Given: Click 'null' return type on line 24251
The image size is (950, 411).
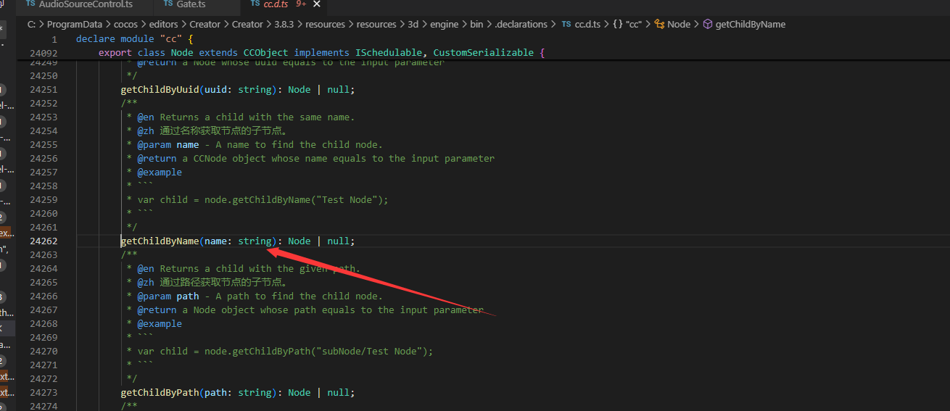Looking at the screenshot, I should pyautogui.click(x=338, y=90).
